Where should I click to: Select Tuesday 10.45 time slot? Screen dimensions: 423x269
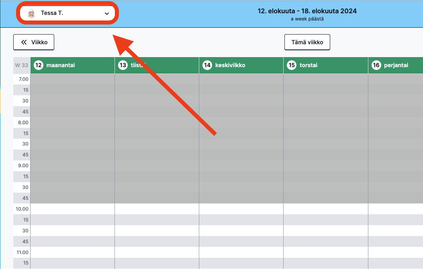tap(157, 241)
